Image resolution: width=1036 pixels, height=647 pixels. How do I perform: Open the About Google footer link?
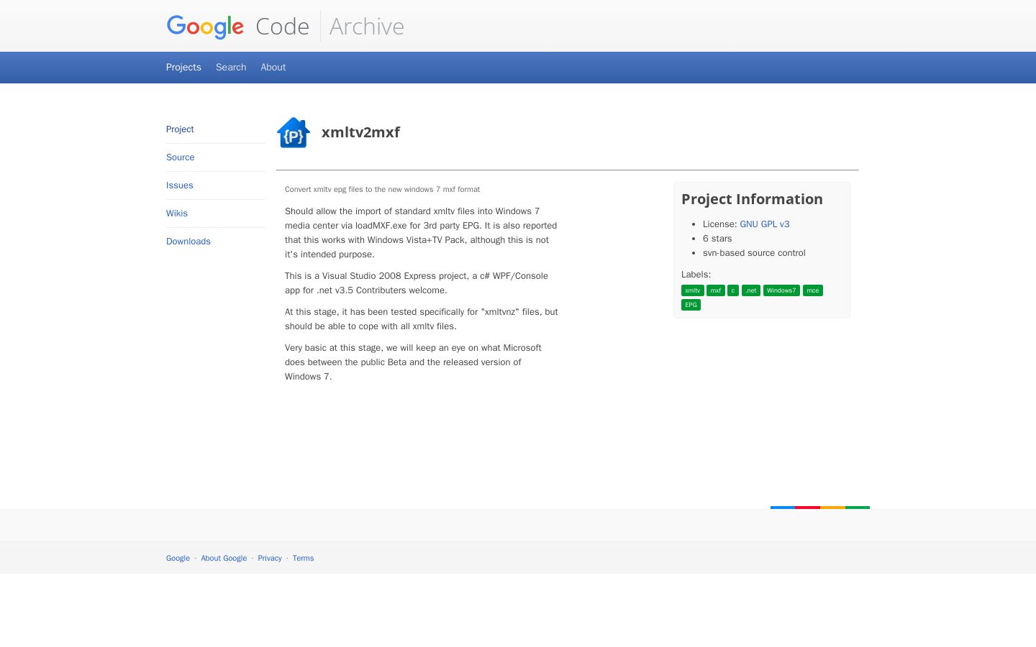coord(224,559)
